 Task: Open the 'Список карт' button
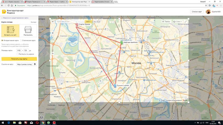197,12
